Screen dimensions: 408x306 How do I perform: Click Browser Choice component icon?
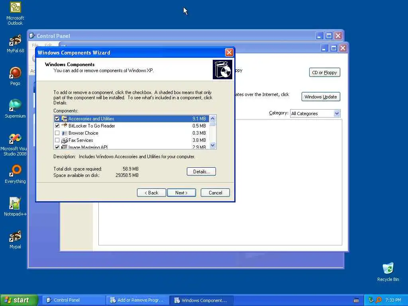coord(64,133)
